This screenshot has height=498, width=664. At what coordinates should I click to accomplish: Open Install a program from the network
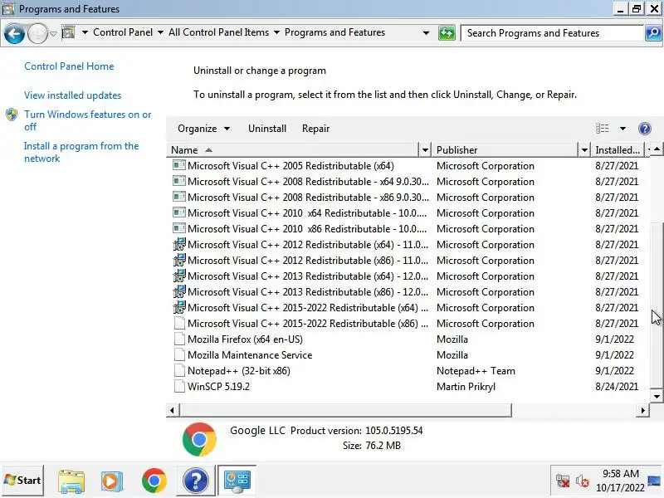point(81,153)
